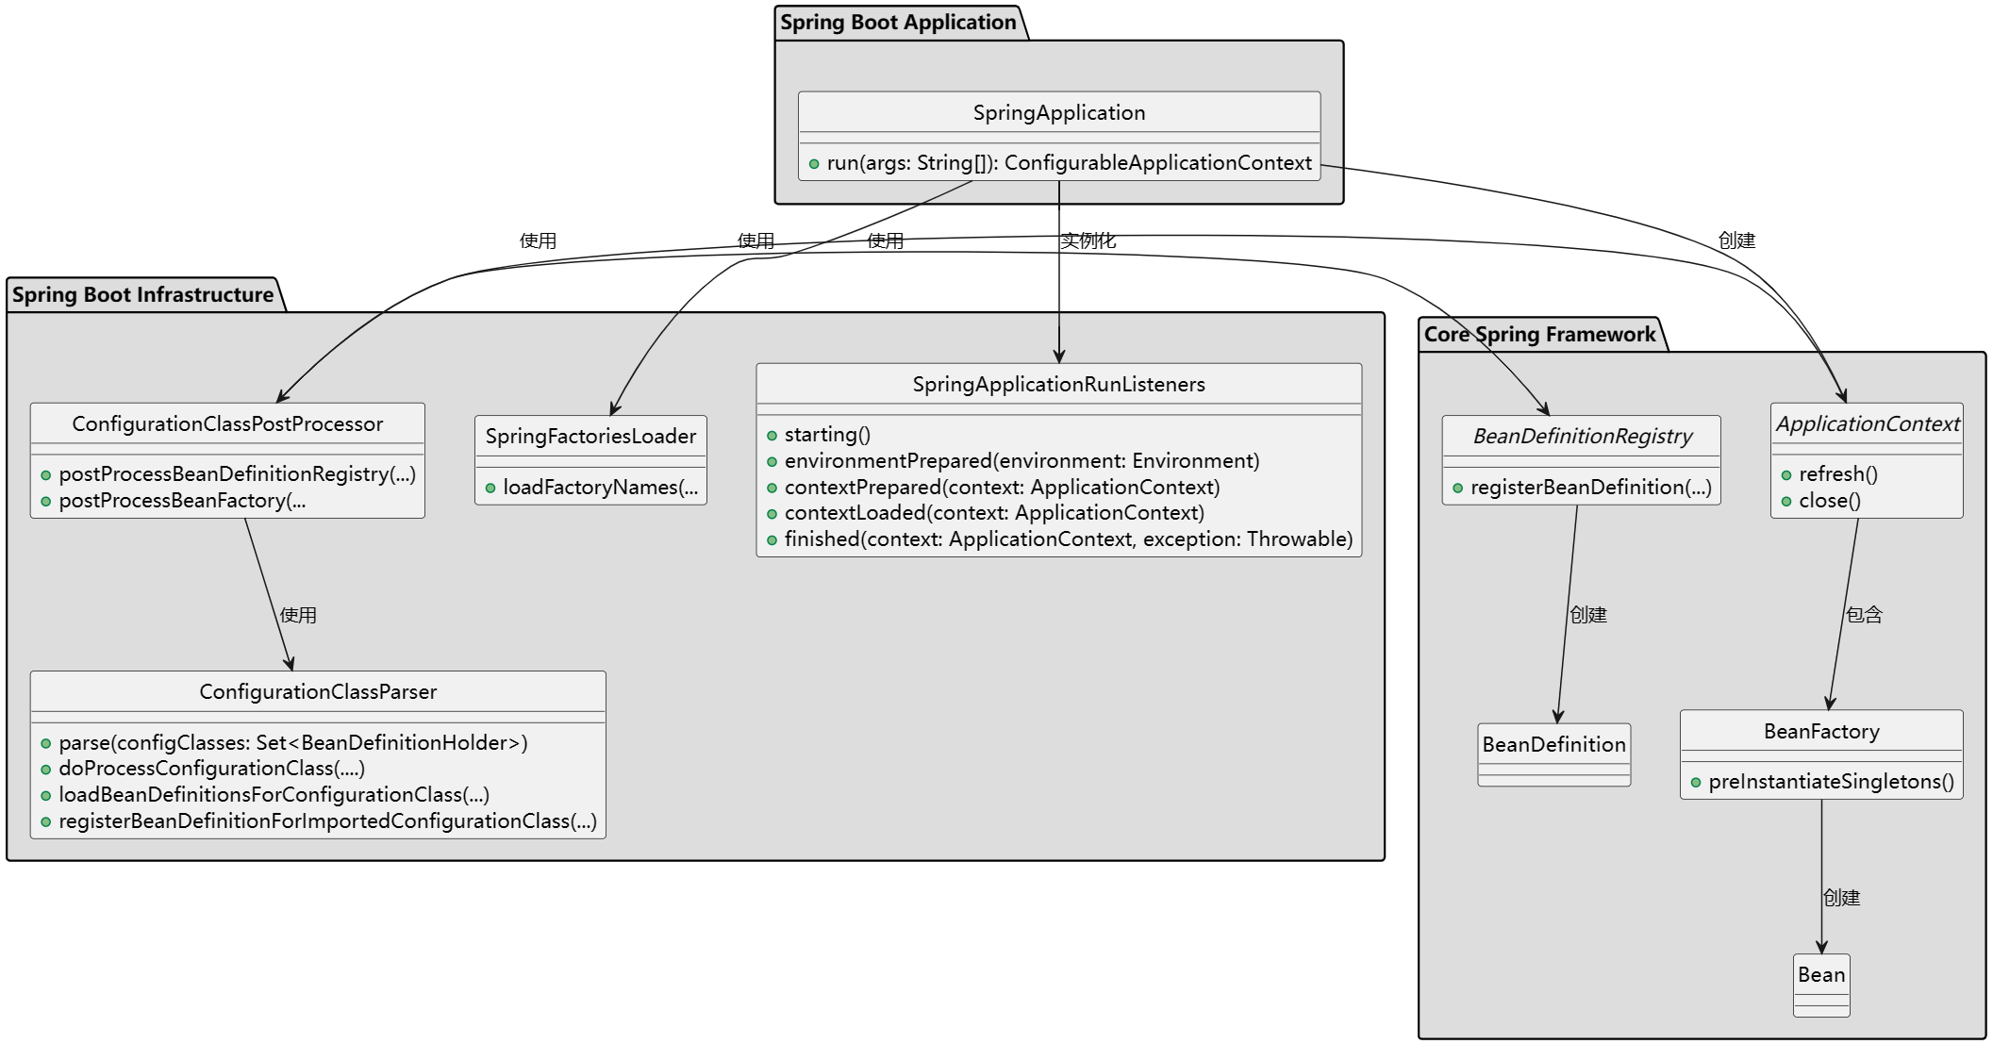The width and height of the screenshot is (1993, 1044).
Task: Click the SpringApplicationRunListeners class title
Action: pyautogui.click(x=1058, y=385)
